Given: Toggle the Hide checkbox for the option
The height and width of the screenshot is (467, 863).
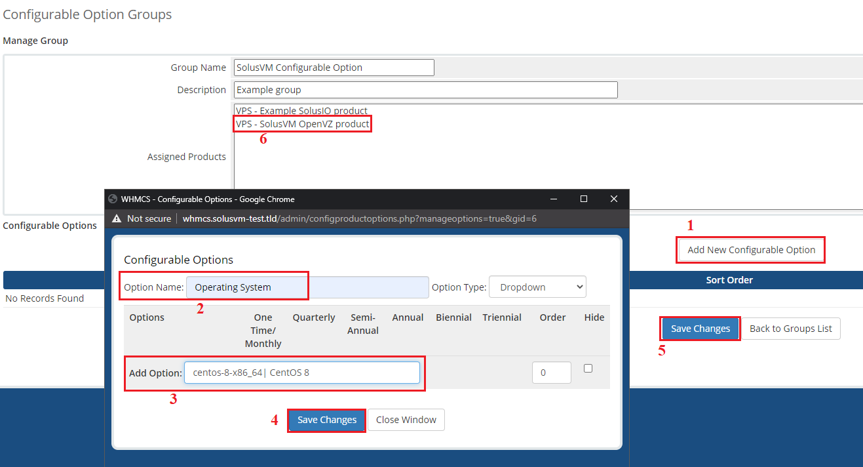Looking at the screenshot, I should (588, 369).
